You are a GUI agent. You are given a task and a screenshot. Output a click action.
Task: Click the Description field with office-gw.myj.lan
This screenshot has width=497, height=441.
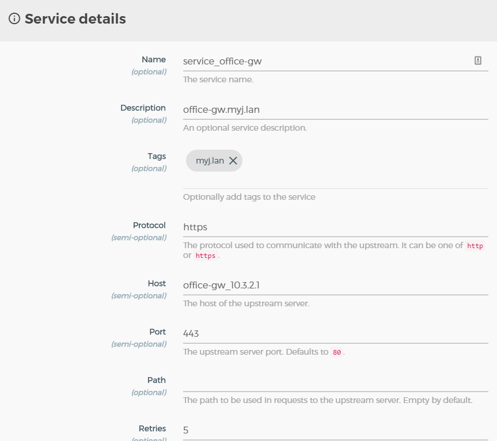(323, 109)
